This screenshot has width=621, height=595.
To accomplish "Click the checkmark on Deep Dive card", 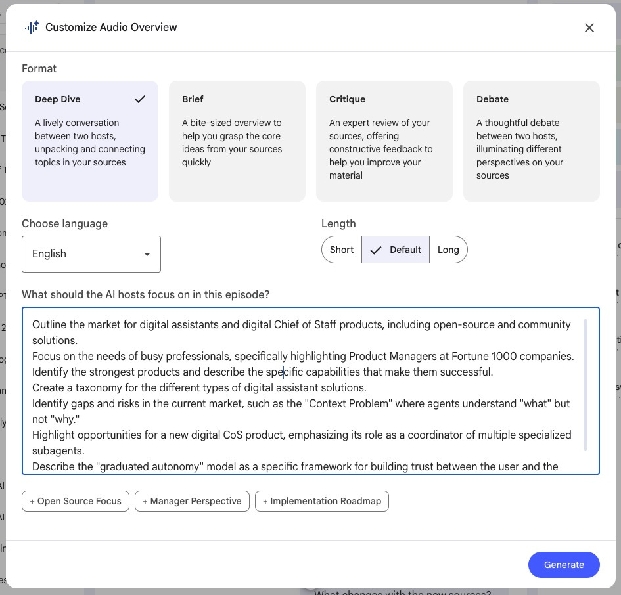I will click(x=140, y=99).
